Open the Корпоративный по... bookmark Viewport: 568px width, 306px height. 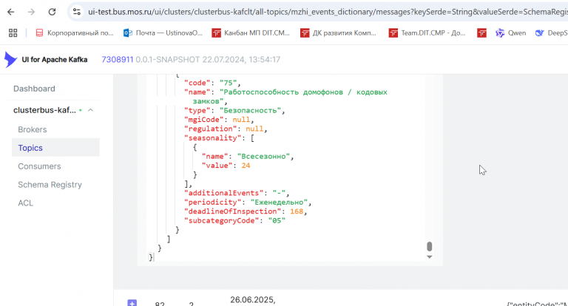[x=75, y=33]
